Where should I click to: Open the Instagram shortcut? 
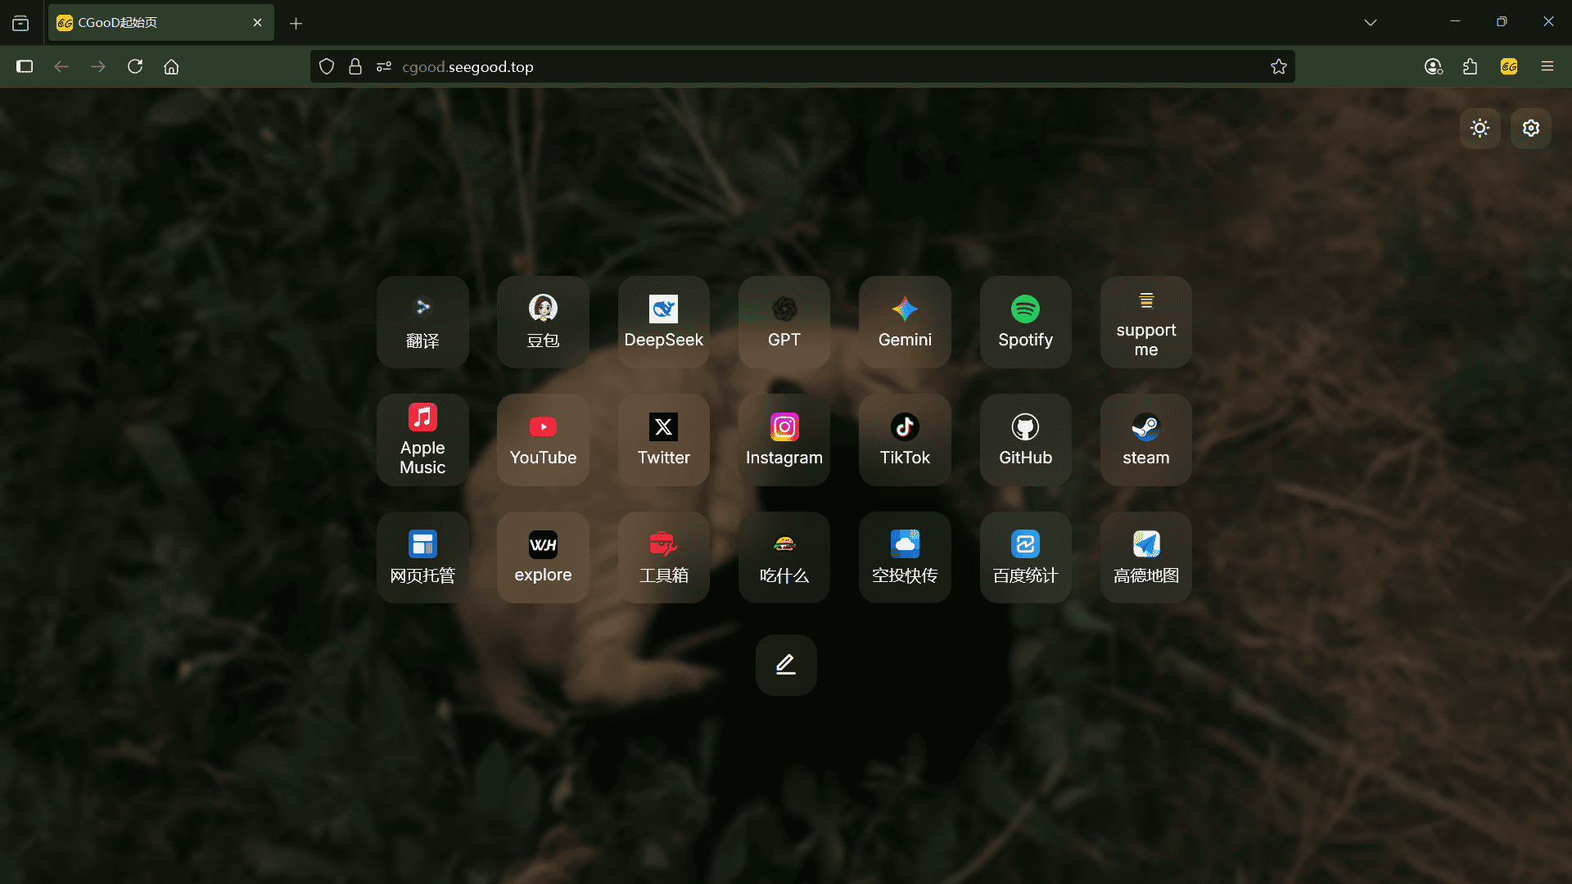click(784, 440)
